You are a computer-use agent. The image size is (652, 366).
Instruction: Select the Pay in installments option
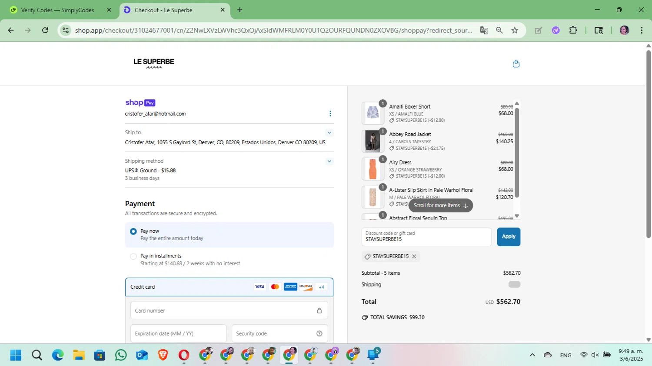click(x=133, y=256)
